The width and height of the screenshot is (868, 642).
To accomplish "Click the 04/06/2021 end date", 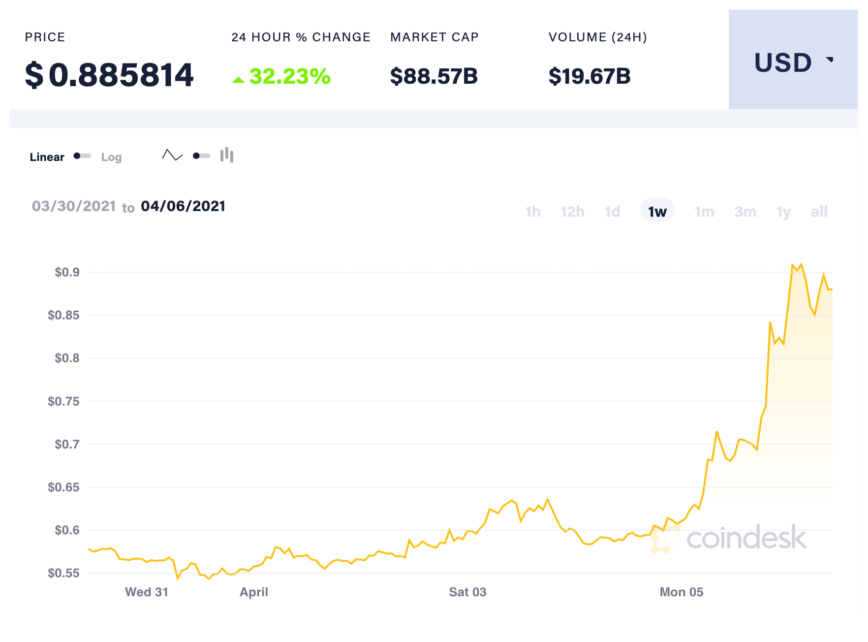I will 183,206.
